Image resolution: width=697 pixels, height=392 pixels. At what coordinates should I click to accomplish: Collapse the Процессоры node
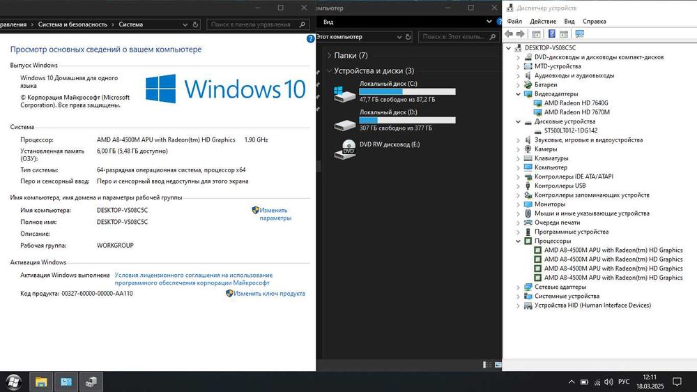(x=518, y=241)
